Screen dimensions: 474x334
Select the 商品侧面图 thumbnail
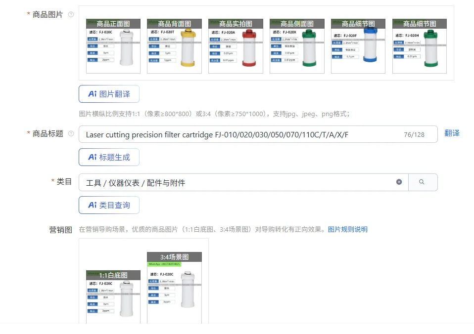[297, 46]
